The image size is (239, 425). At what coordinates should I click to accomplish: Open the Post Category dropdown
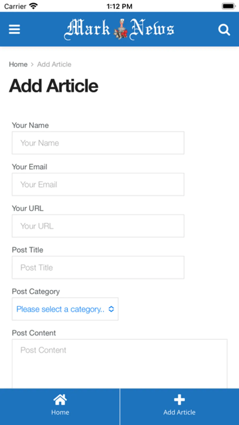click(x=61, y=309)
